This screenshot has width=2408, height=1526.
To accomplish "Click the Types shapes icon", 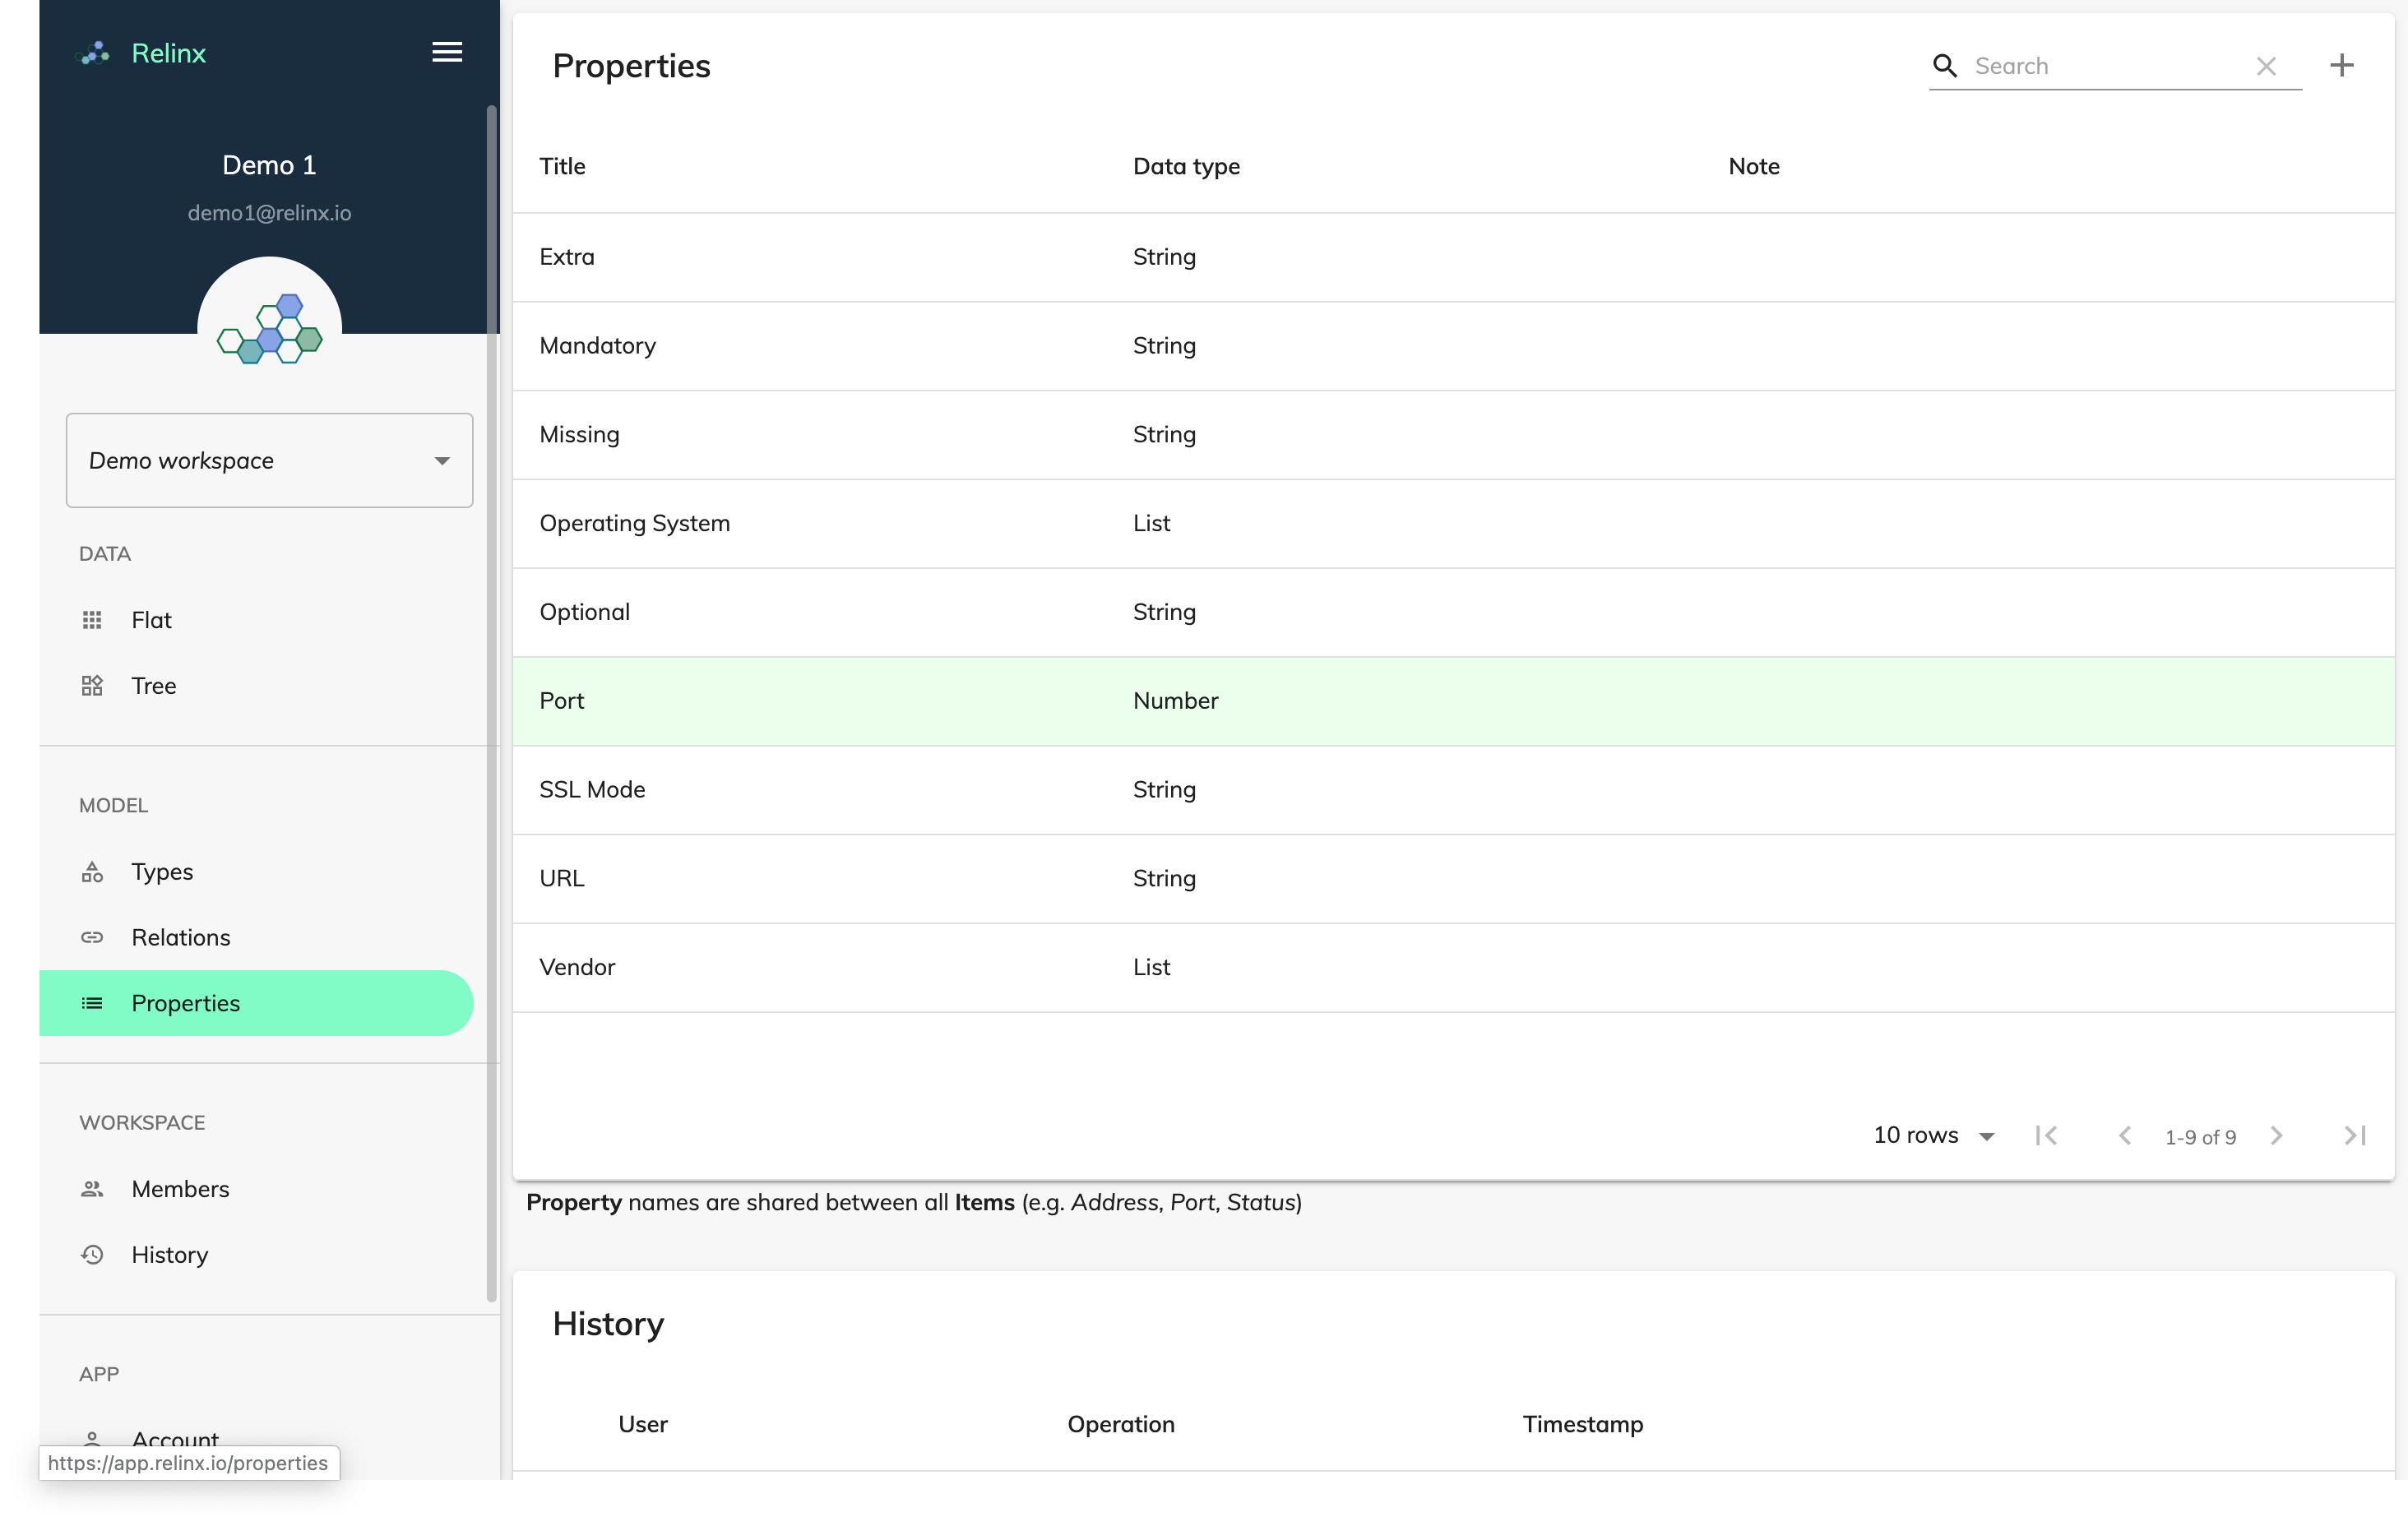I will [x=92, y=872].
